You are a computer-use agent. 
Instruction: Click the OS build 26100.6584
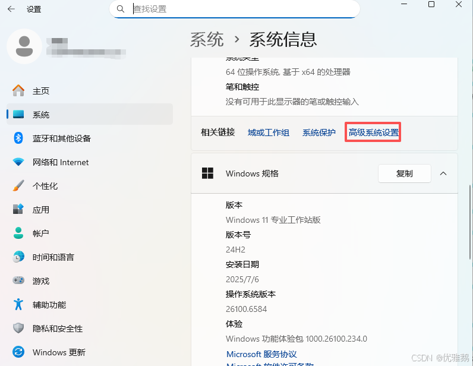246,309
